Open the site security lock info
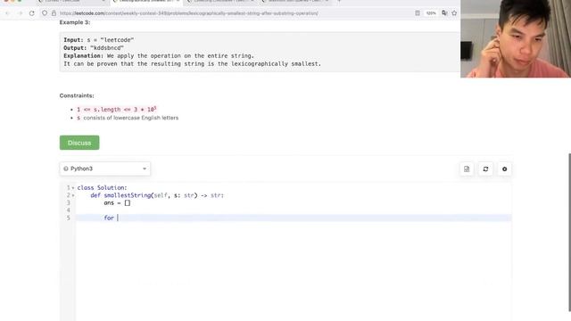Image resolution: width=571 pixels, height=321 pixels. (54, 13)
